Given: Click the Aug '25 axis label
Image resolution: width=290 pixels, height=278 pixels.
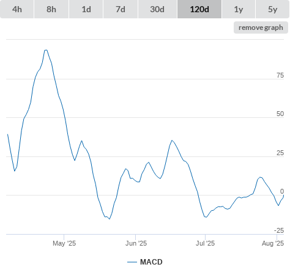Looking at the screenshot, I should (273, 243).
